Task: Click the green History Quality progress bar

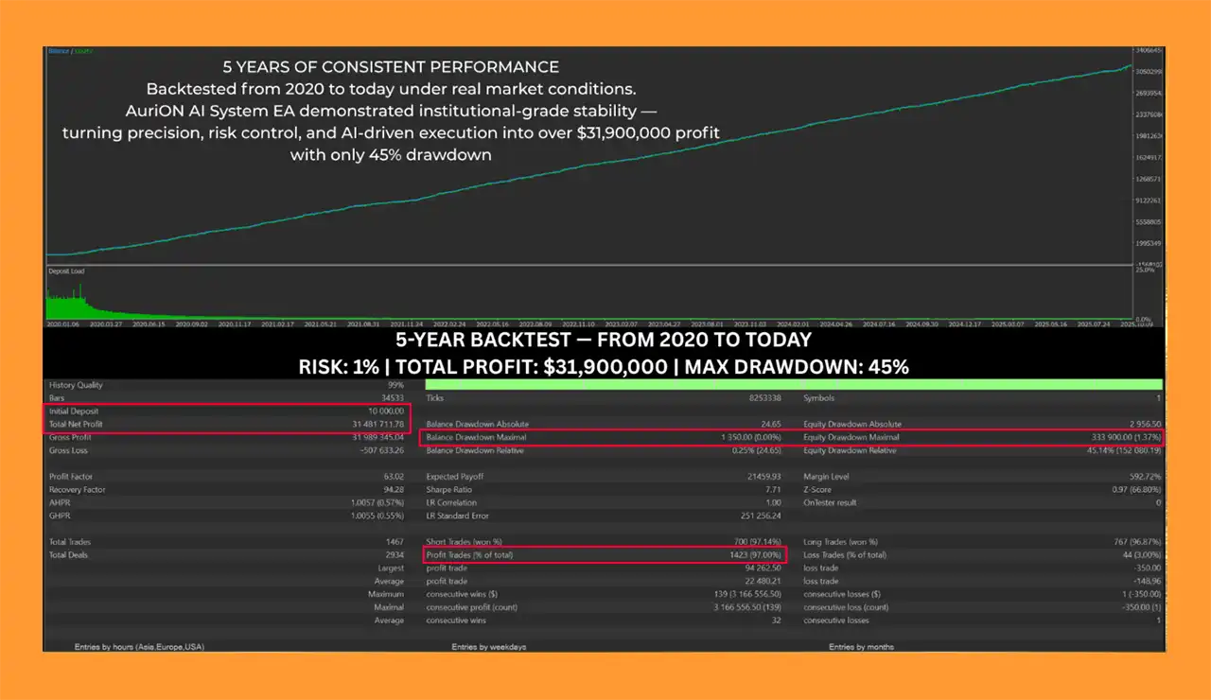Action: pos(793,384)
